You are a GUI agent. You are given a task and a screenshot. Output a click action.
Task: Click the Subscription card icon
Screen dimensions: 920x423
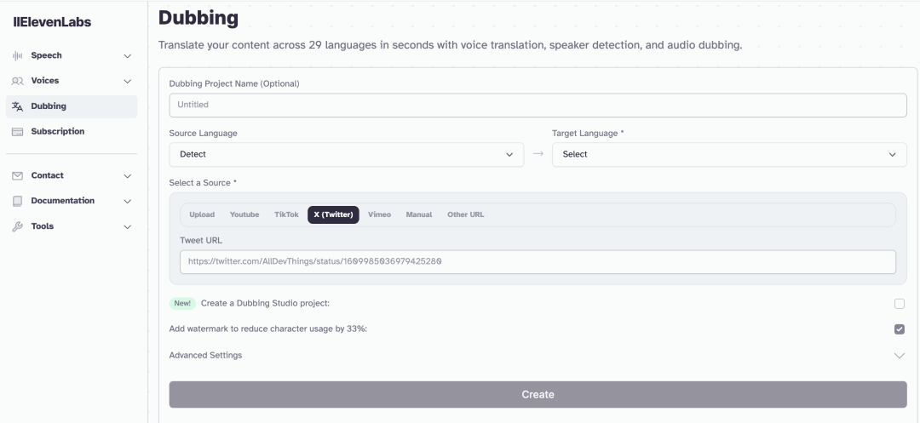[17, 132]
